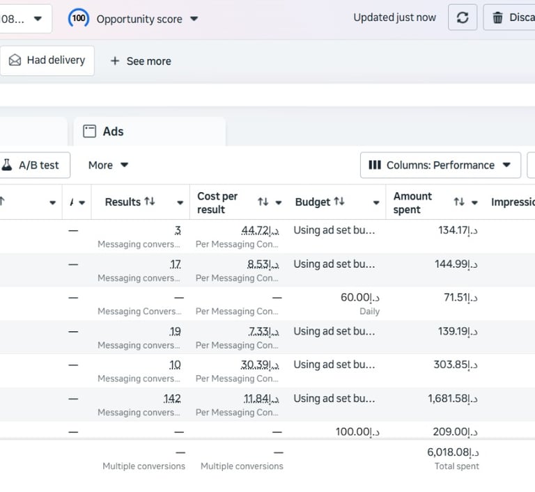The height and width of the screenshot is (492, 535).
Task: Open the Columns: Performance dropdown
Action: 506,165
